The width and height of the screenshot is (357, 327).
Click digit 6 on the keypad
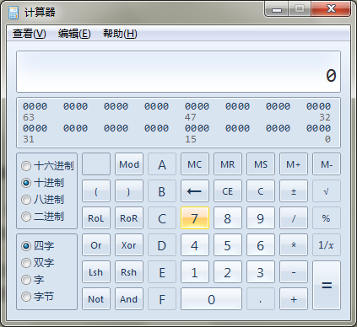[x=261, y=245]
